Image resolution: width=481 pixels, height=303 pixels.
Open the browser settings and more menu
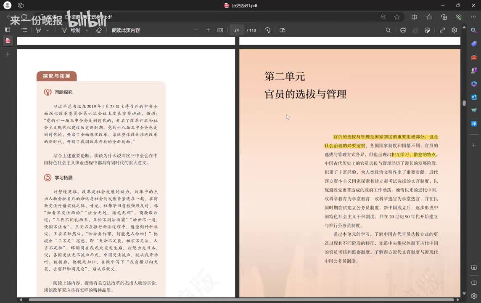[473, 17]
